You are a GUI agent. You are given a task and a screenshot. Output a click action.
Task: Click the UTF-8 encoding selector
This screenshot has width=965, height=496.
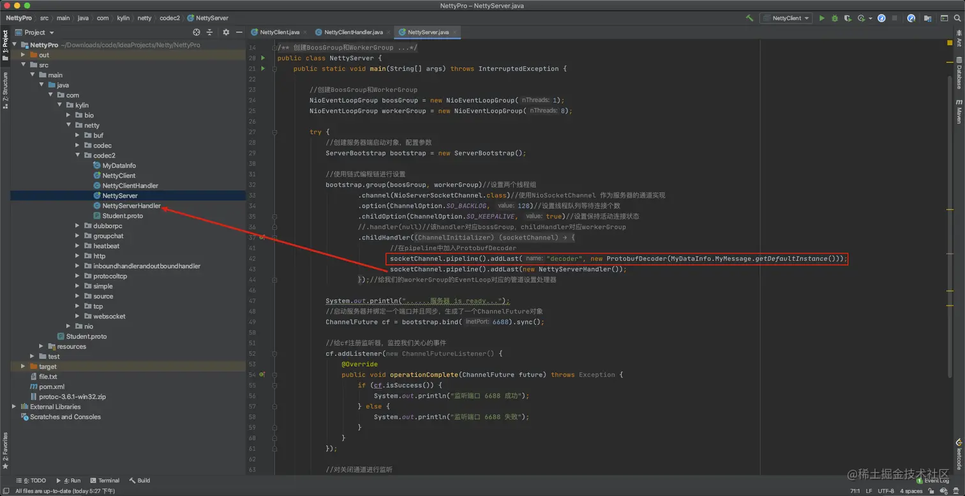pos(886,491)
